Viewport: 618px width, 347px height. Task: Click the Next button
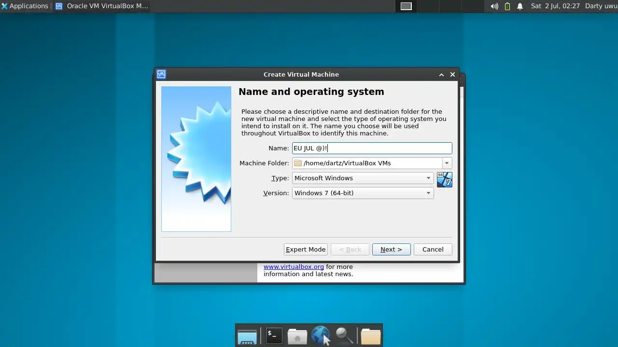[391, 249]
